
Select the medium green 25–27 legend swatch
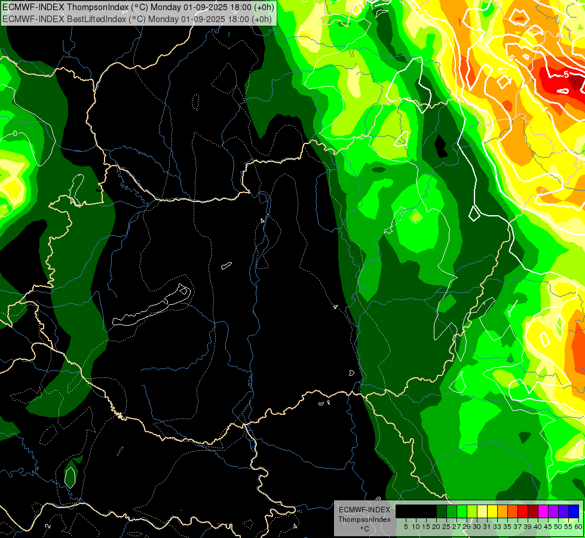pyautogui.click(x=452, y=511)
